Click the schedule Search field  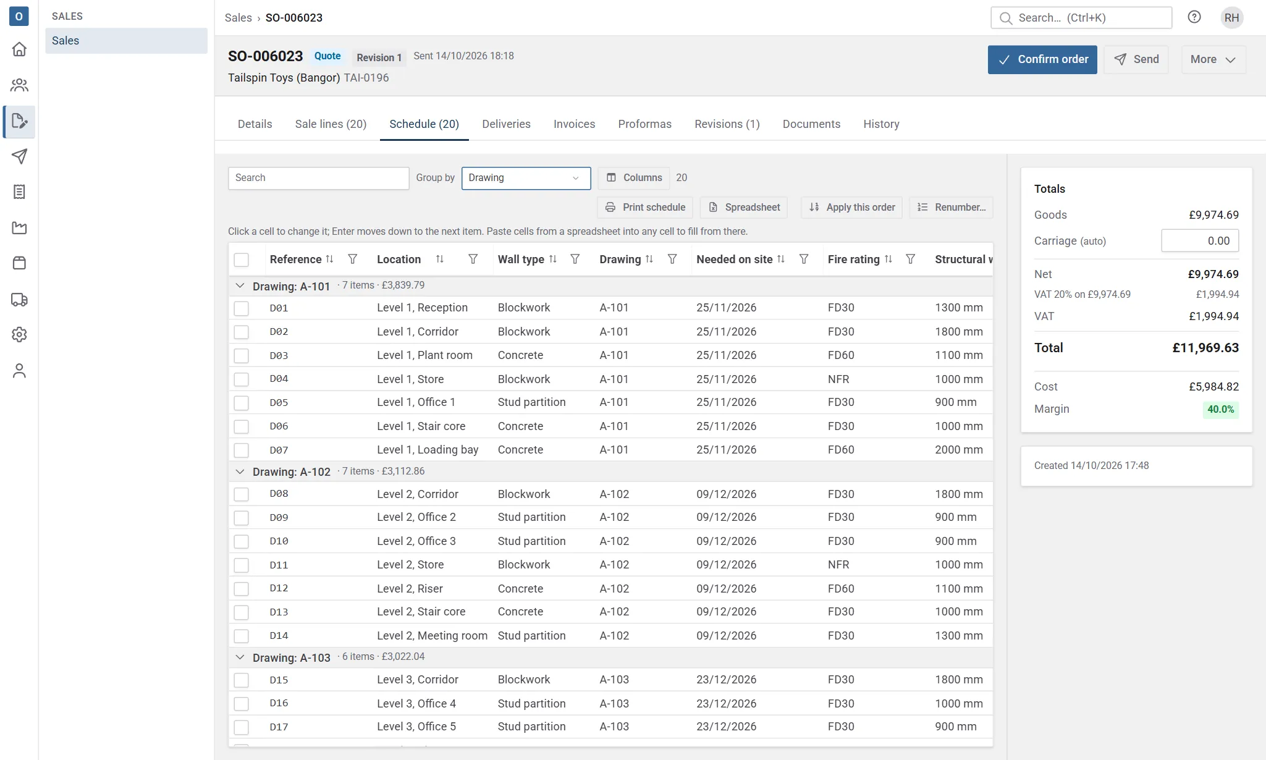point(318,178)
